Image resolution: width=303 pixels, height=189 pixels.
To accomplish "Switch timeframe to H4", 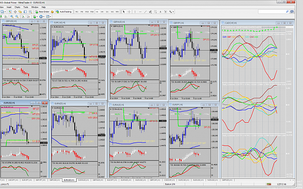I will tap(102, 12).
